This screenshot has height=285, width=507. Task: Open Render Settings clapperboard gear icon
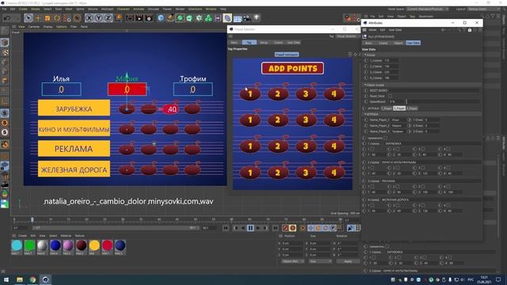pos(149,18)
